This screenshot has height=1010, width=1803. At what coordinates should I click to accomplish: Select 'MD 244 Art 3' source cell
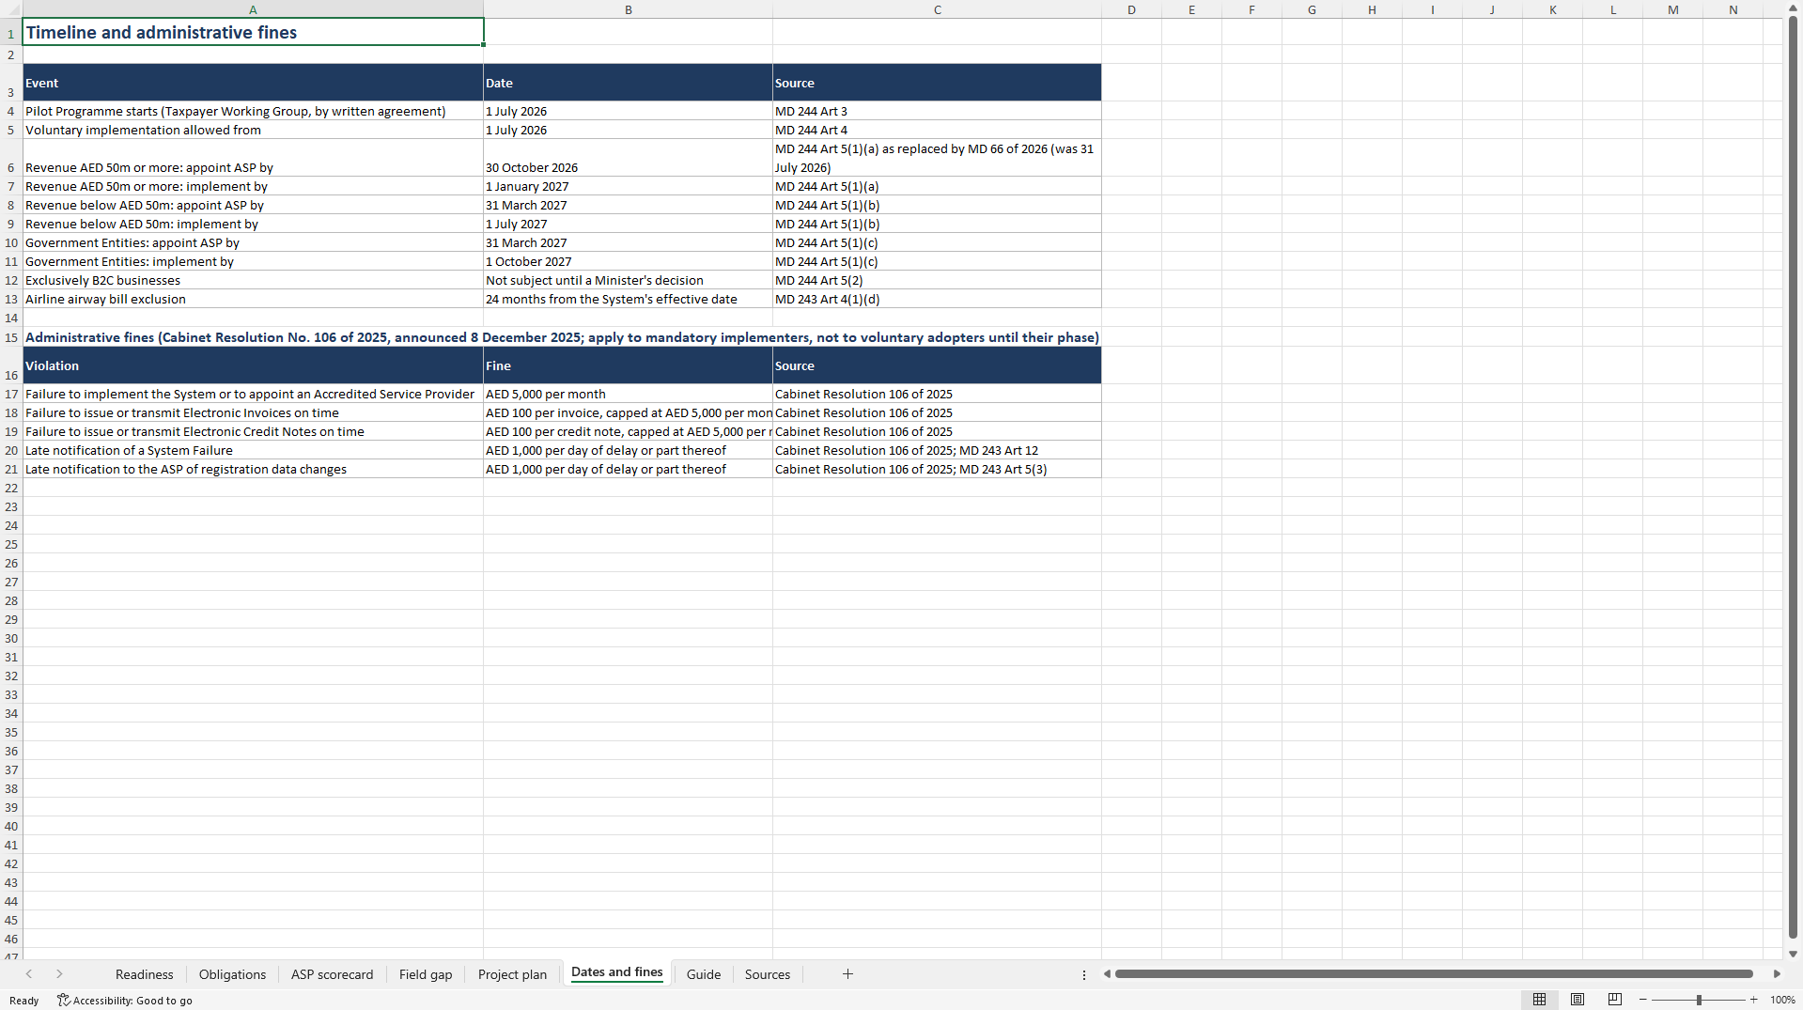tap(937, 111)
